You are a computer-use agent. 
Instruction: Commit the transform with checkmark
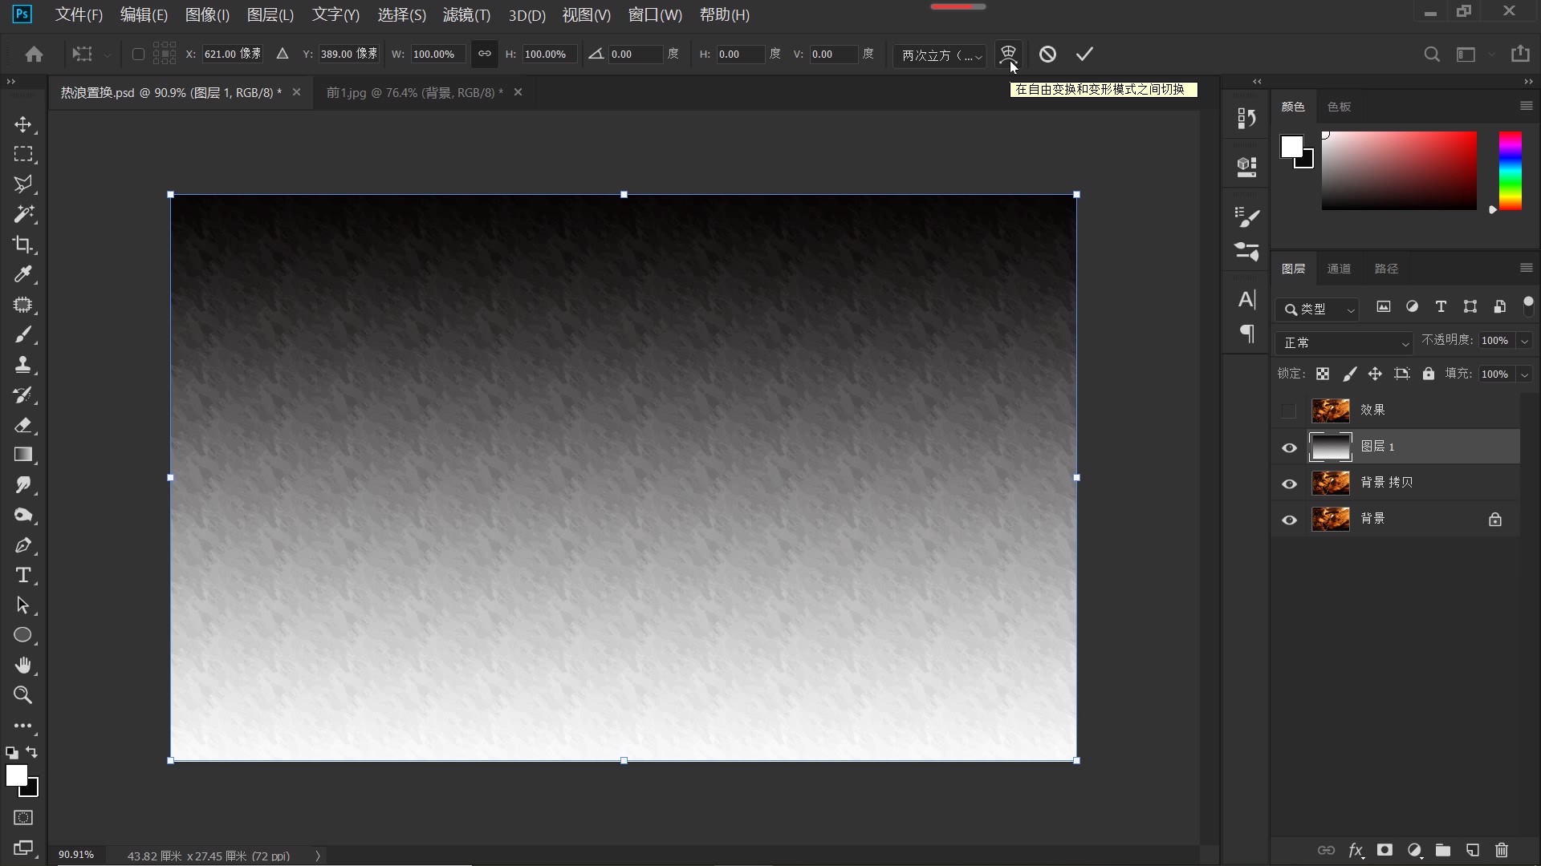pos(1084,54)
